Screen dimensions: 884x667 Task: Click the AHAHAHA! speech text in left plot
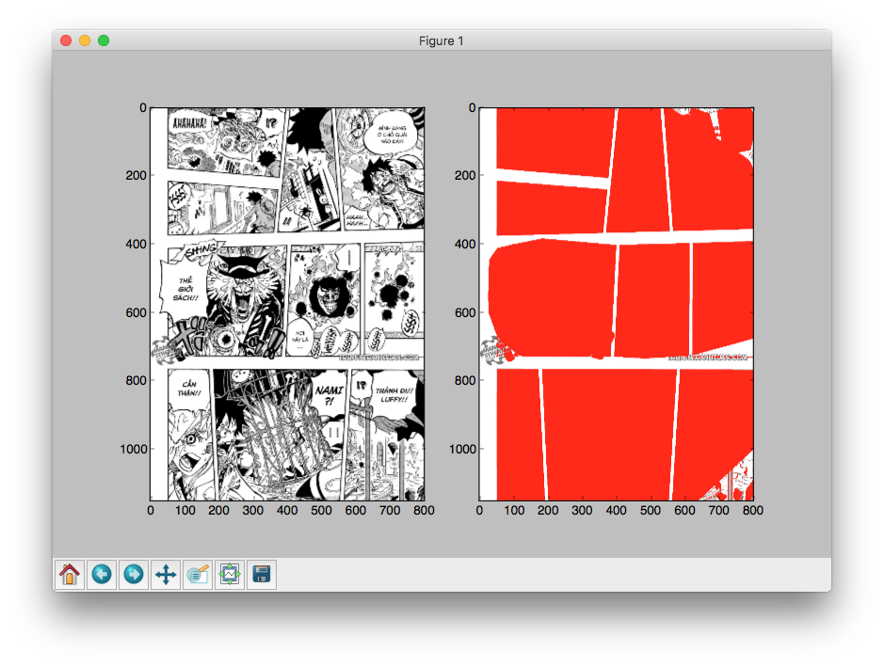click(189, 123)
